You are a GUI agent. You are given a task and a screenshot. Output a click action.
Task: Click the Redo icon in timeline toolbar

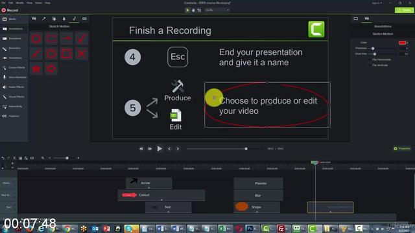pos(8,158)
